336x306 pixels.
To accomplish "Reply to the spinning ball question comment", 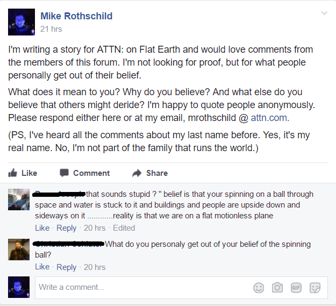I will point(67,267).
